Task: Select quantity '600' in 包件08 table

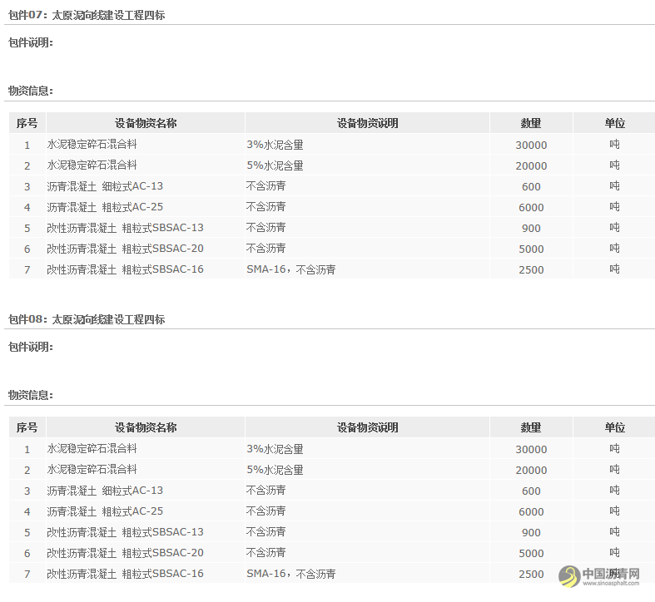Action: [531, 491]
